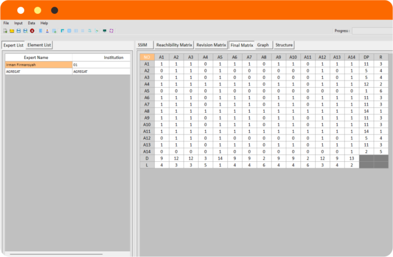Viewport: 393px width, 257px height.
Task: Click the purple fullscreen toolbar icon
Action: click(x=112, y=31)
